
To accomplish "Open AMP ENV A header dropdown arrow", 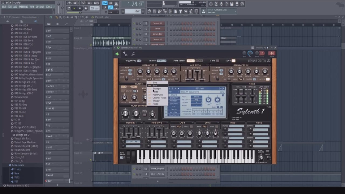I will 207,65.
